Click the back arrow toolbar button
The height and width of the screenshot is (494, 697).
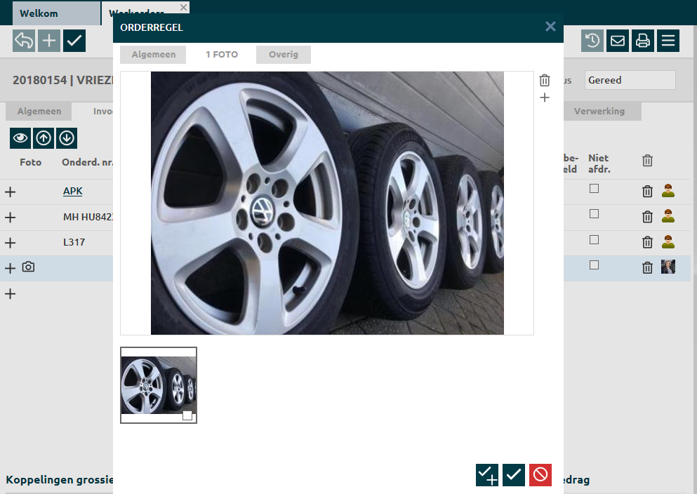(24, 41)
